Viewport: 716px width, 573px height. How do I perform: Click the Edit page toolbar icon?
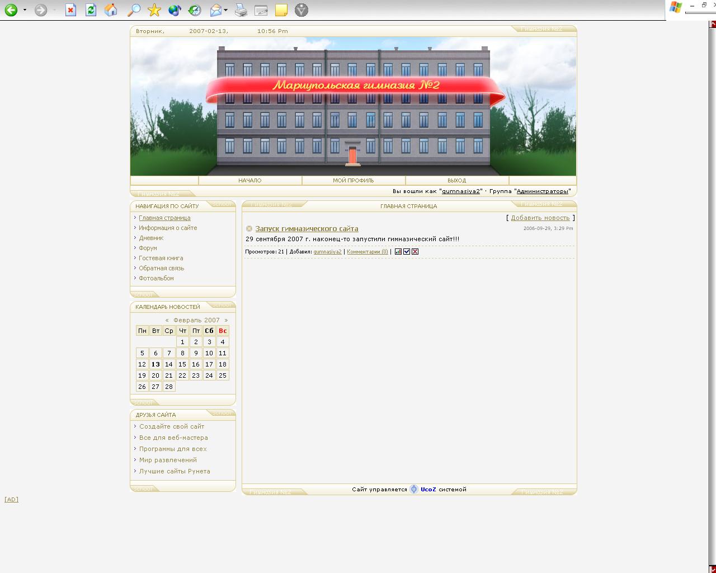[261, 10]
